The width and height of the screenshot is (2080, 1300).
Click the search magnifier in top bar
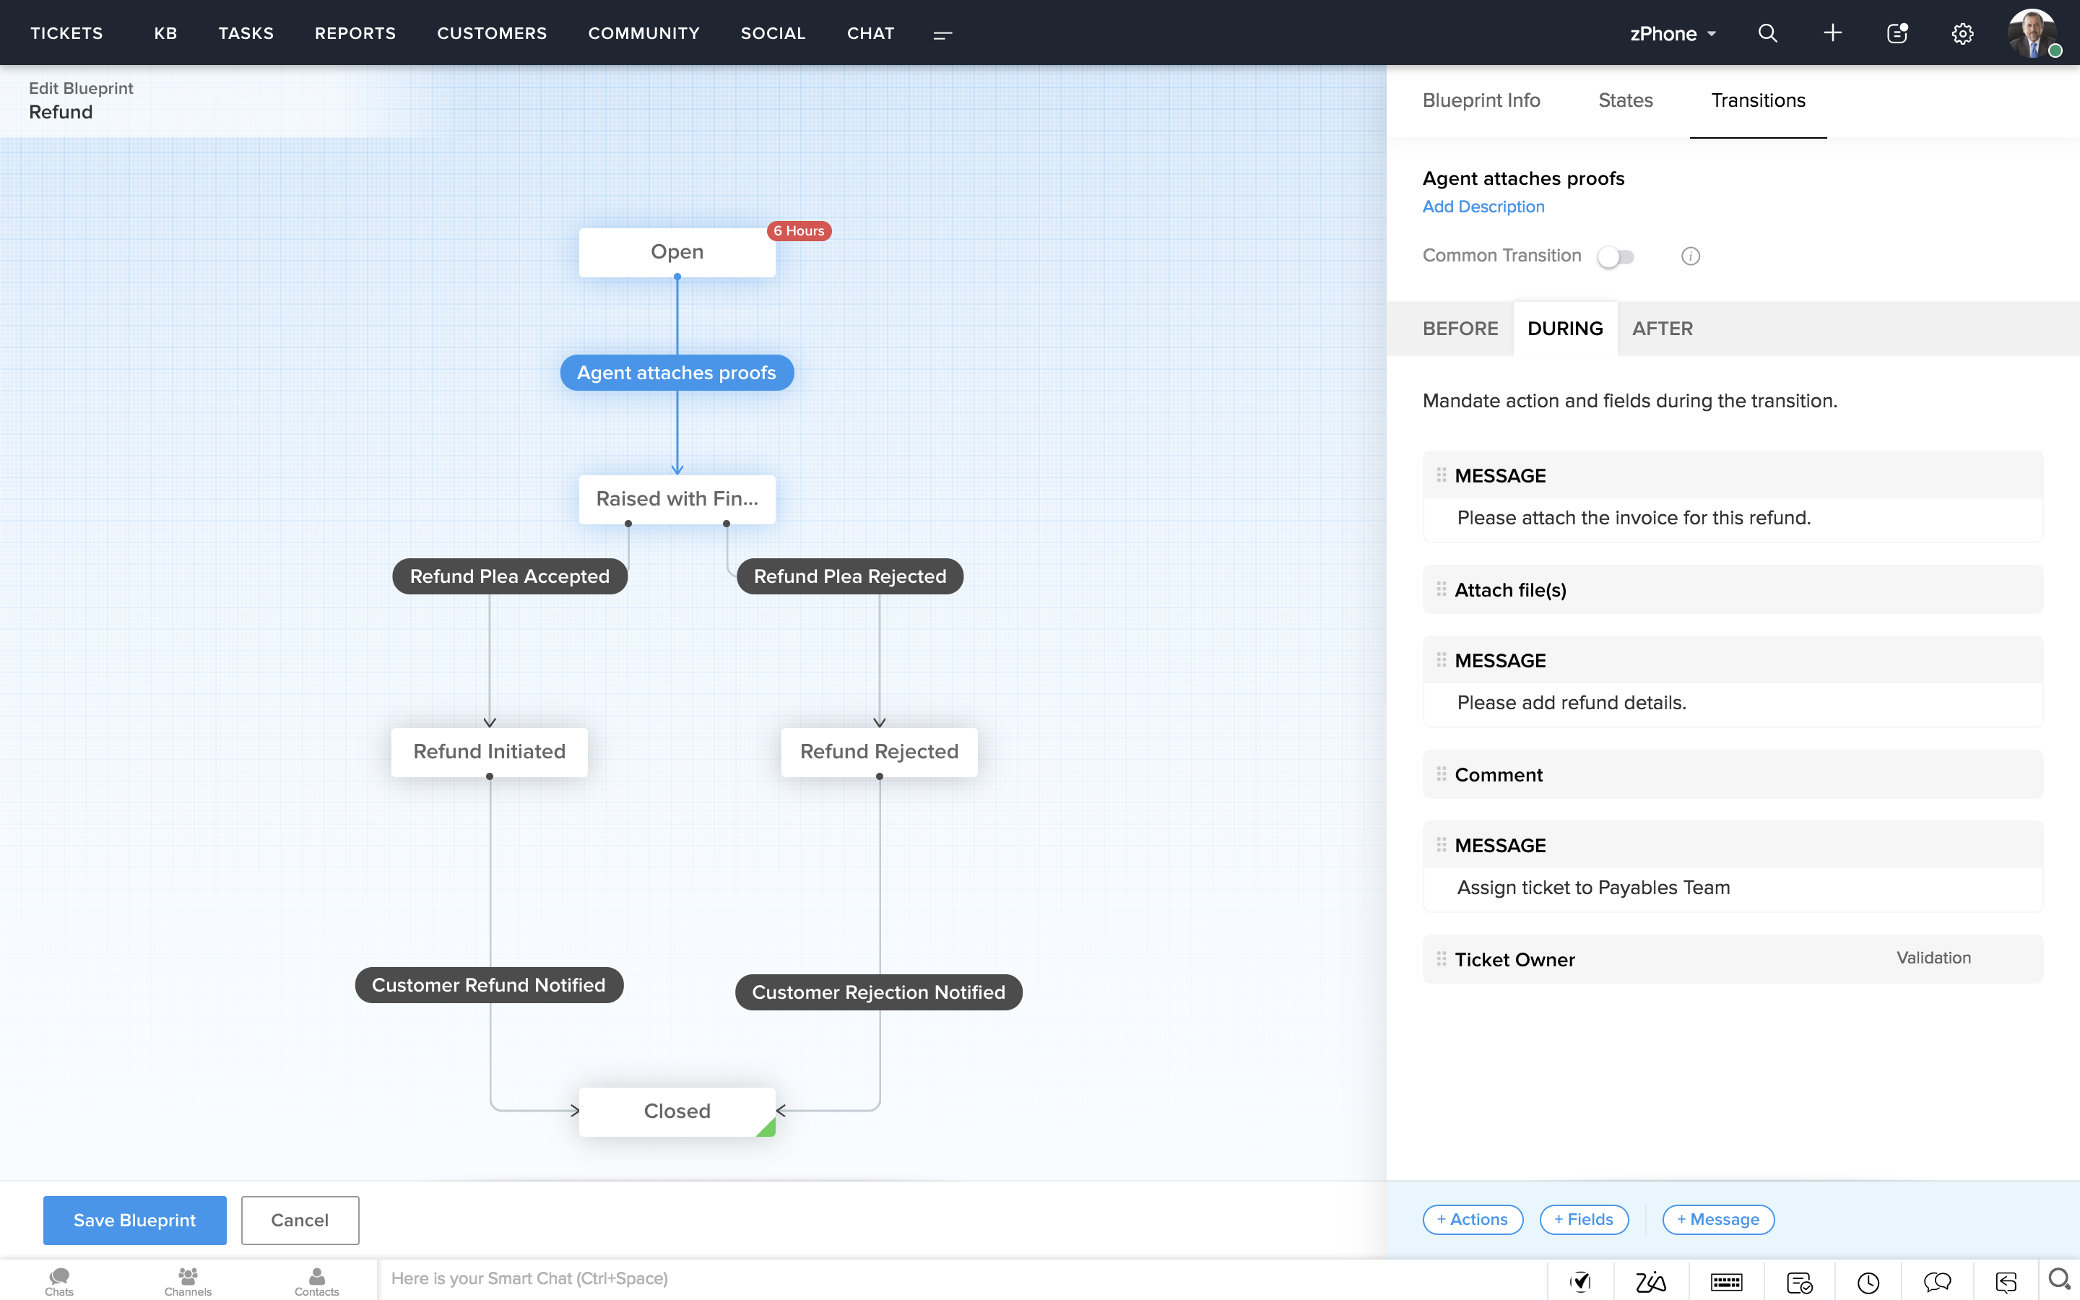pyautogui.click(x=1767, y=33)
